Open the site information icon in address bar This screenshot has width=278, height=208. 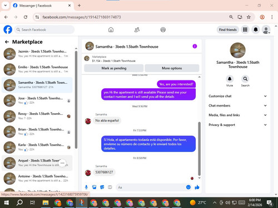coord(37,17)
